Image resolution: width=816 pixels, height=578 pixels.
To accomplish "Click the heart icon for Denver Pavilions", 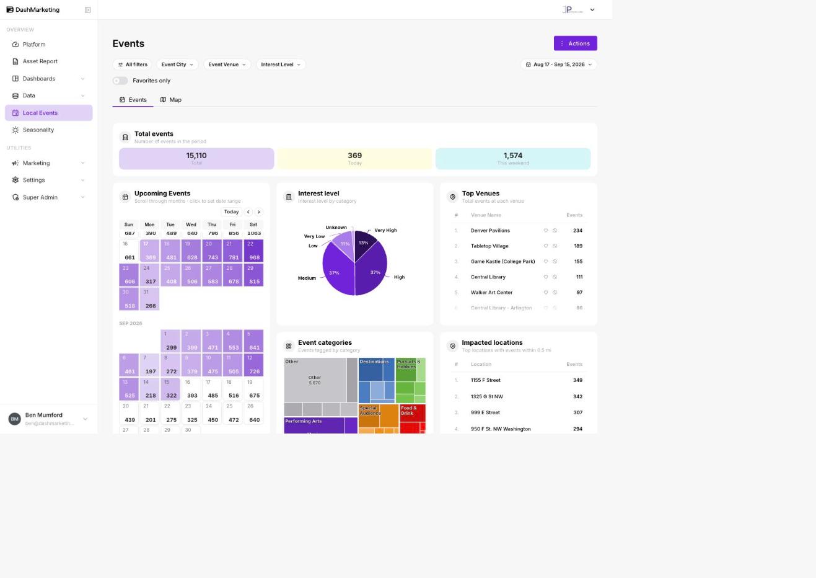I will tap(546, 231).
